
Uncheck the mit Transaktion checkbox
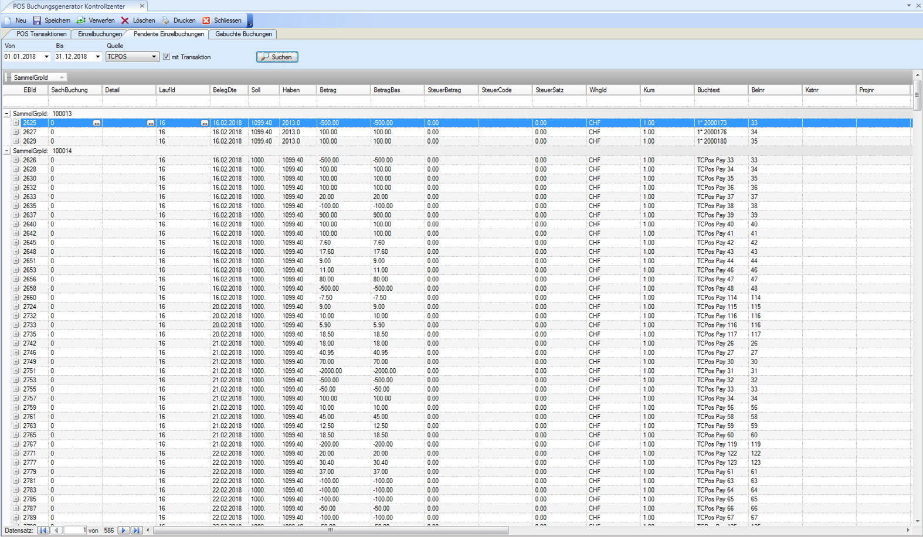(x=167, y=57)
